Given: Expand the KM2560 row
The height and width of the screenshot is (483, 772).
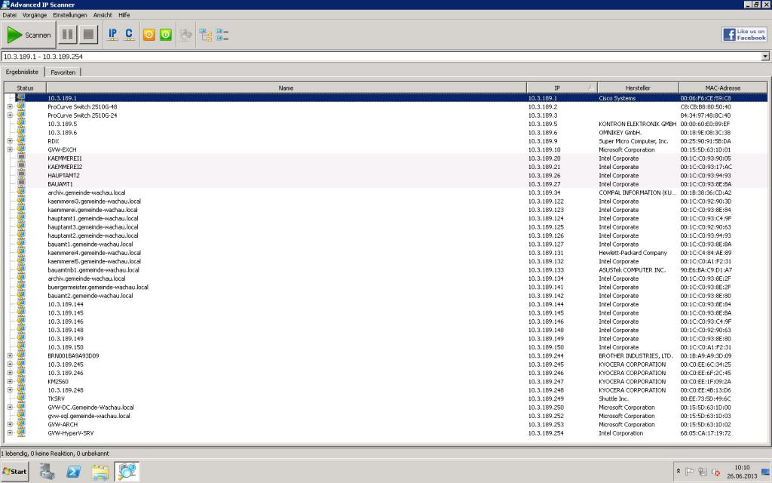Looking at the screenshot, I should click(x=10, y=381).
